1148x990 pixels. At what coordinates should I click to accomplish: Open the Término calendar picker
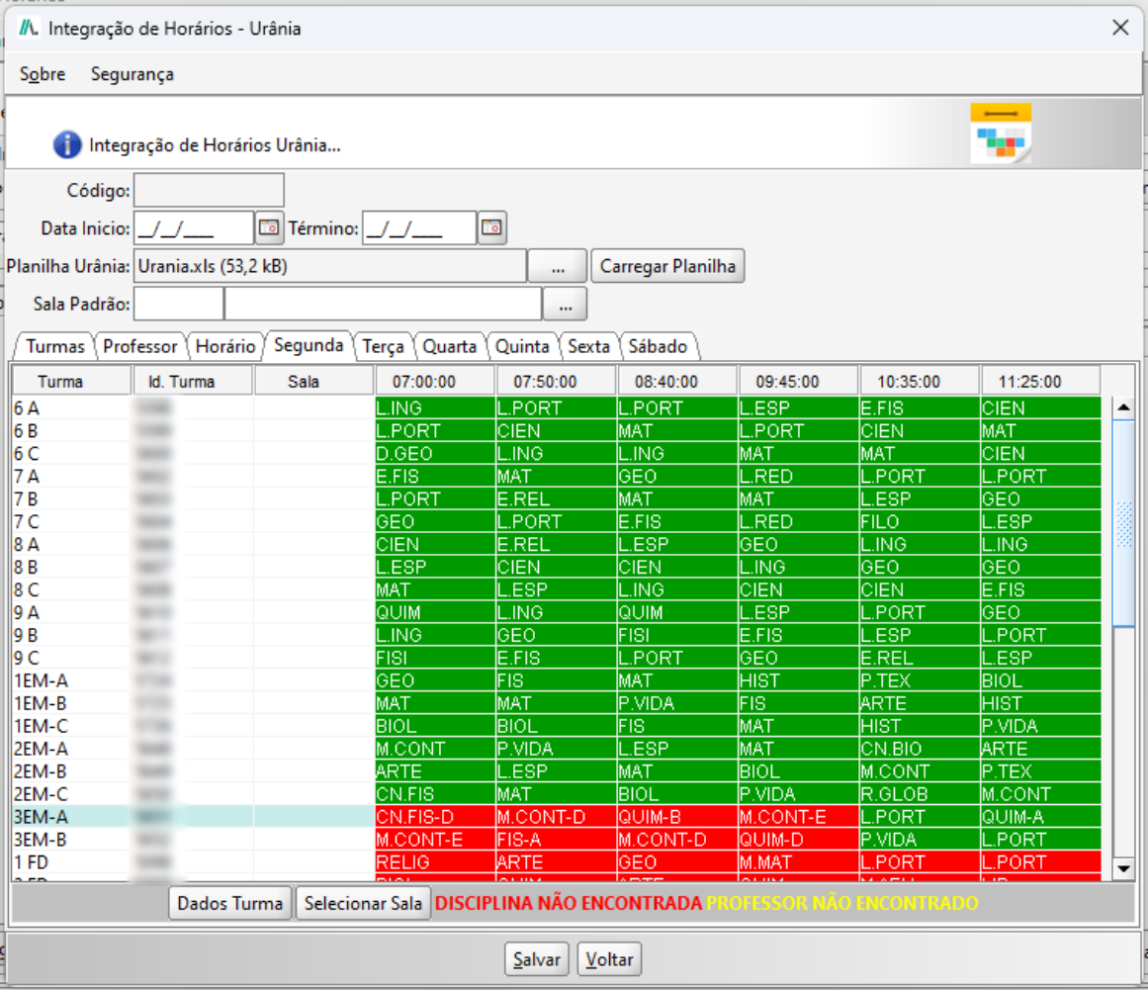(x=491, y=227)
